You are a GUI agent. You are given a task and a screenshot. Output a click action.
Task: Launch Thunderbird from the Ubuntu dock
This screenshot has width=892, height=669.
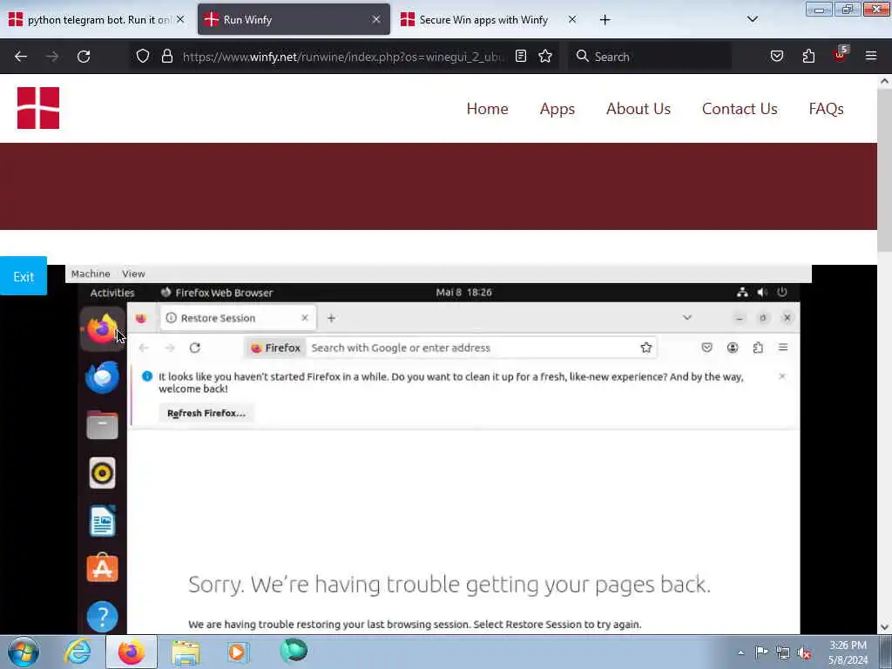point(103,377)
